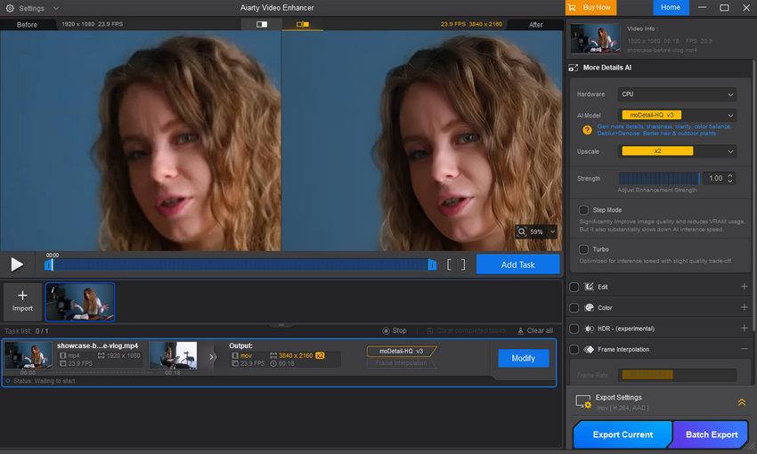Enable the Turbo checkbox

tap(583, 249)
